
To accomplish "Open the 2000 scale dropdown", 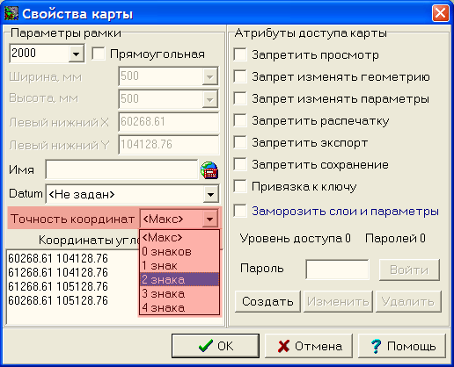I will pos(77,54).
